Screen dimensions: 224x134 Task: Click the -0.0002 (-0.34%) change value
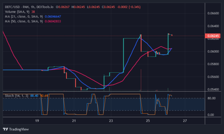coord(129,7)
